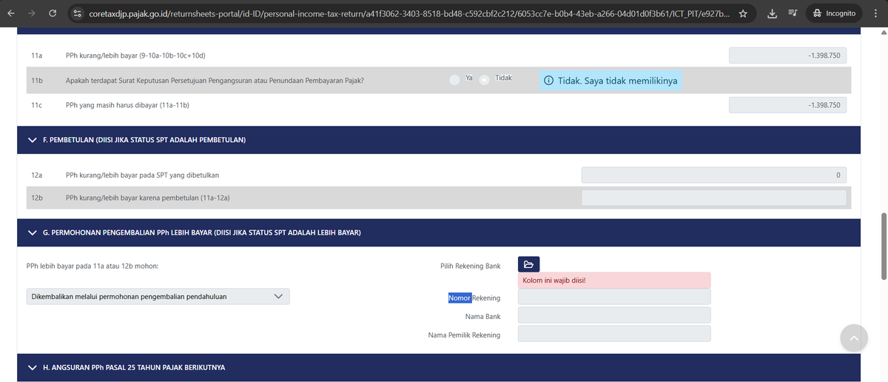The image size is (888, 382).
Task: Open the media control playlist icon
Action: click(791, 13)
